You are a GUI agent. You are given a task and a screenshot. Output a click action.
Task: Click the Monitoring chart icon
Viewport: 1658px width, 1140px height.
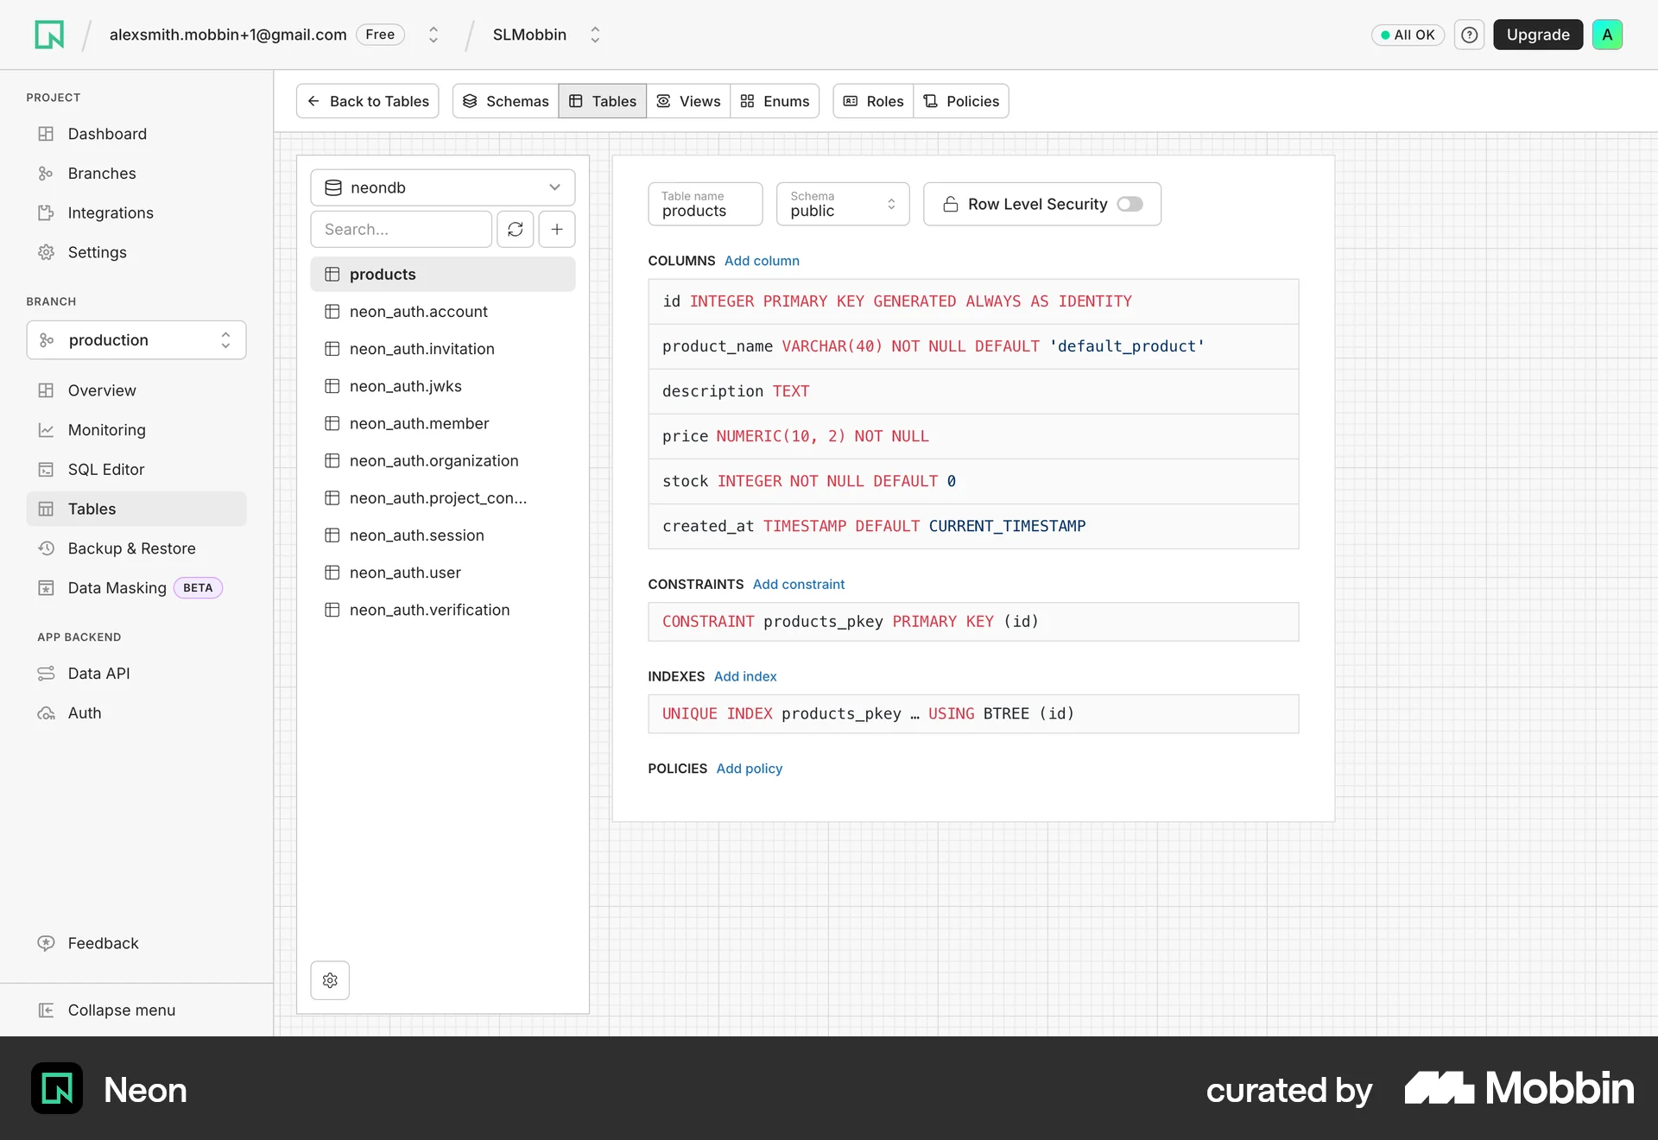46,430
